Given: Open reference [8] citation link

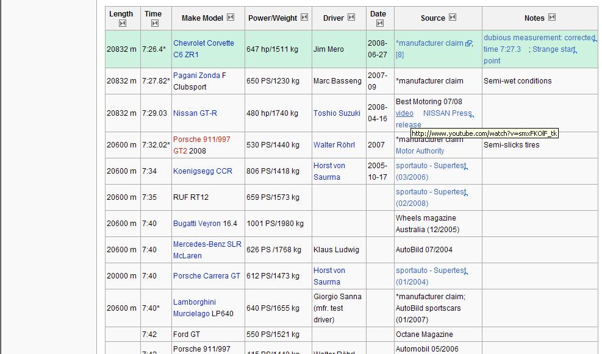Looking at the screenshot, I should [x=400, y=55].
